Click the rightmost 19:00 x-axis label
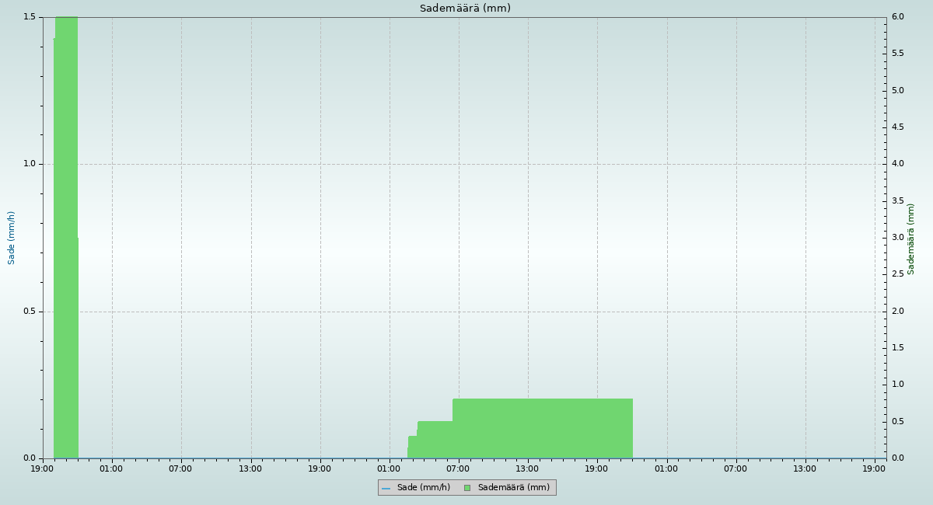This screenshot has height=505, width=933. click(x=874, y=468)
